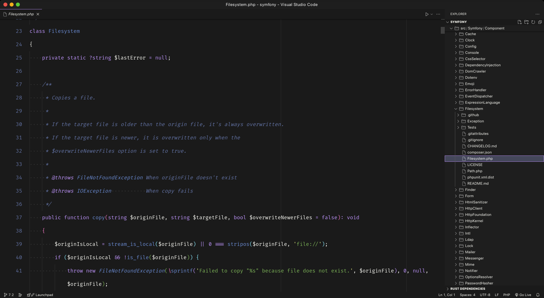The image size is (544, 298).
Task: Click the Mailer folder icon
Action: coord(461,252)
